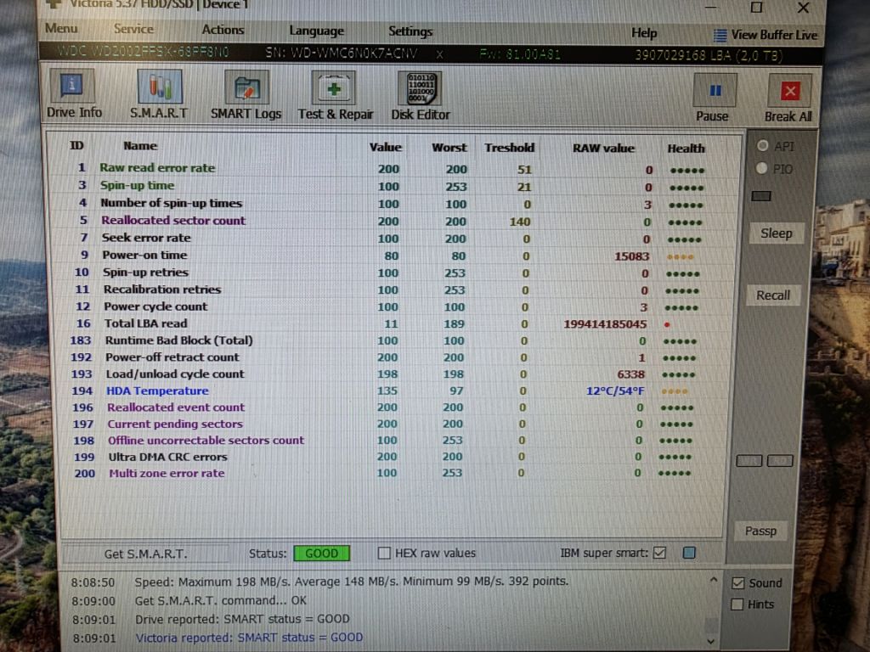Open the Drive Info panel

coord(73,93)
